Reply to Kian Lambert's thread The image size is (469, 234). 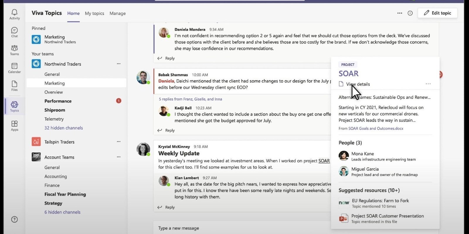click(166, 207)
